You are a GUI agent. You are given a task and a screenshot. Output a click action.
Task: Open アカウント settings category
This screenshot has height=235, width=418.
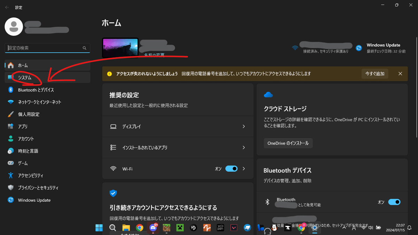[47, 139]
